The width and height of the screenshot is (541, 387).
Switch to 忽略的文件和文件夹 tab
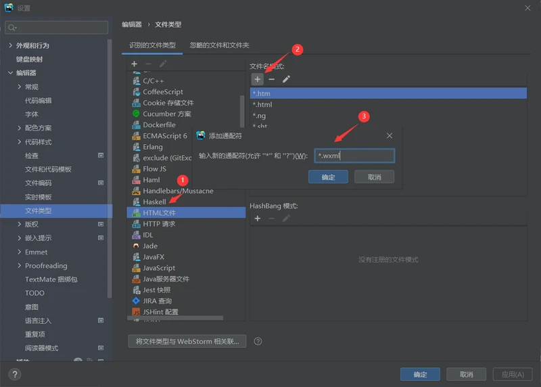click(219, 45)
